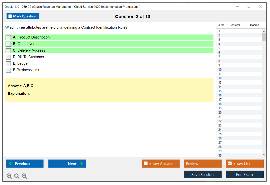Go to the Previous question
The image size is (270, 185).
pos(25,164)
